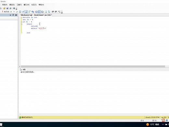Show hidden system tray icons chevron
The image size is (169, 127).
(163, 124)
